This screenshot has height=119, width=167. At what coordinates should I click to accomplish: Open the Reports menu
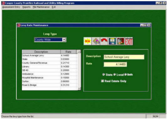(x=26, y=7)
